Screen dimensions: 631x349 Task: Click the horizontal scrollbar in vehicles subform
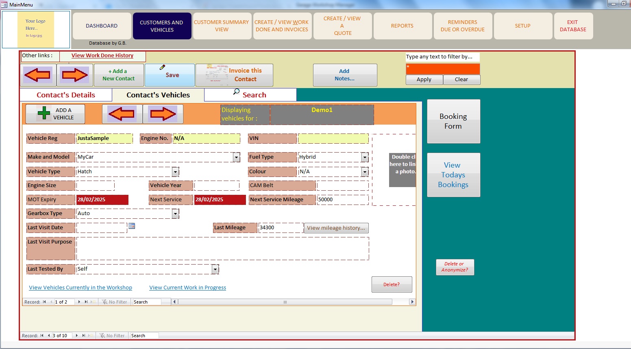(285, 302)
